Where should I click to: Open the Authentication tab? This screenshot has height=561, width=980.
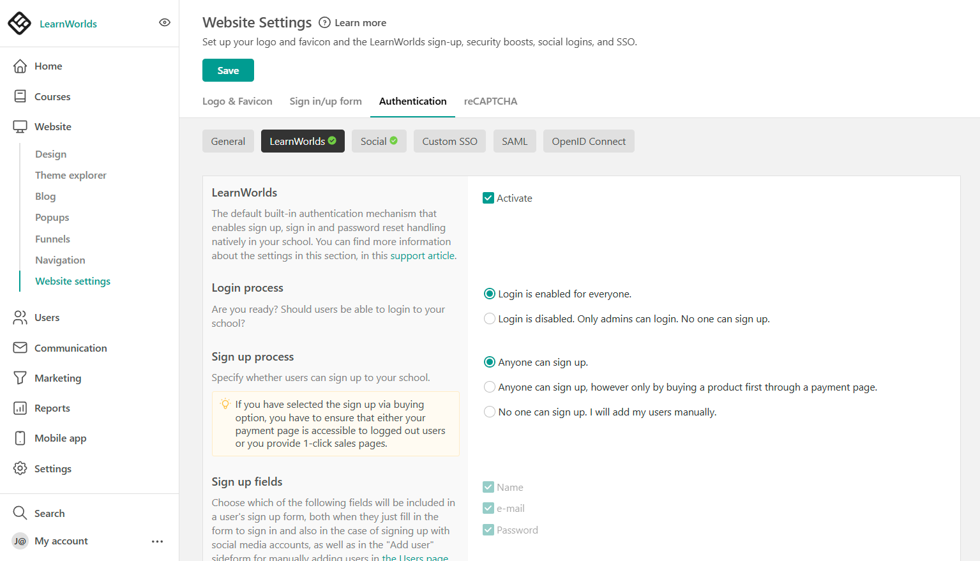pyautogui.click(x=413, y=101)
